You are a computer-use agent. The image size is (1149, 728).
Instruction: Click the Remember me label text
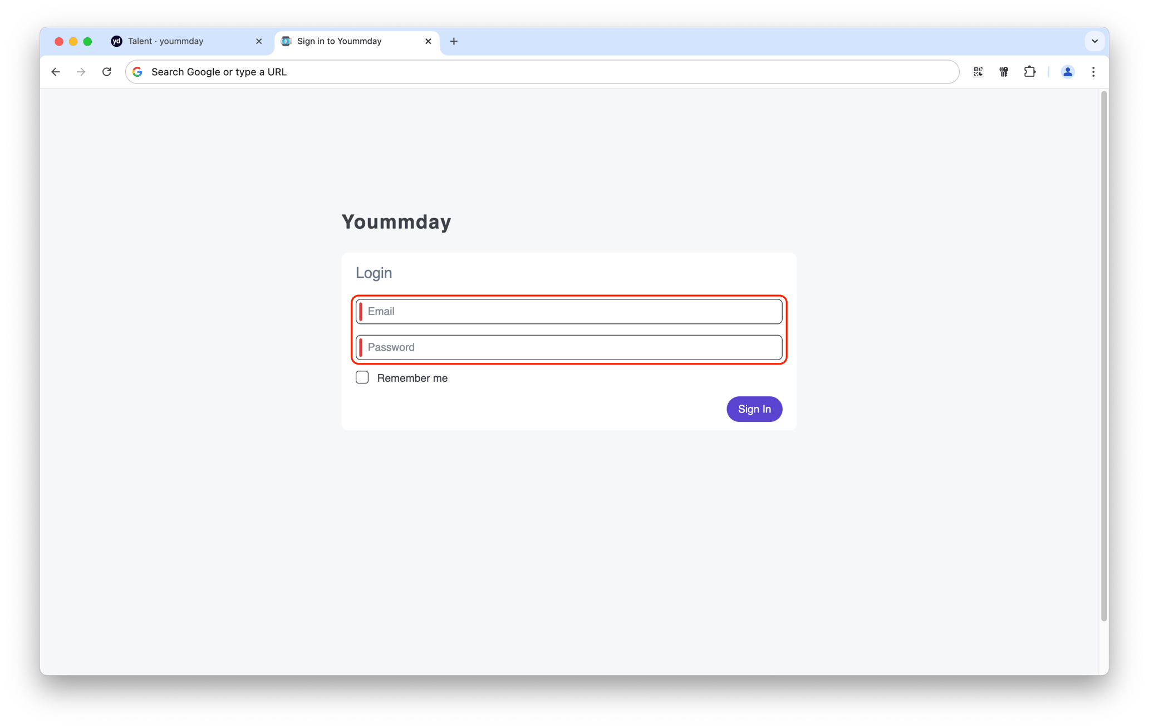412,377
